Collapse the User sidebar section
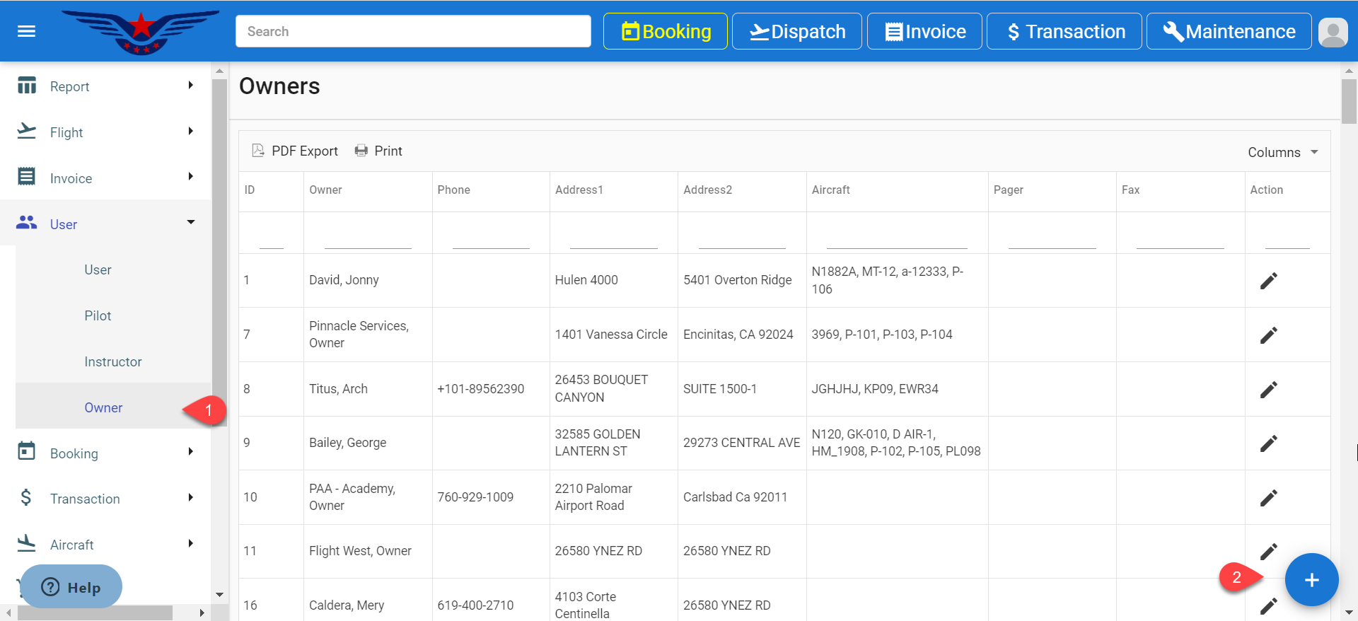1358x621 pixels. click(x=106, y=224)
